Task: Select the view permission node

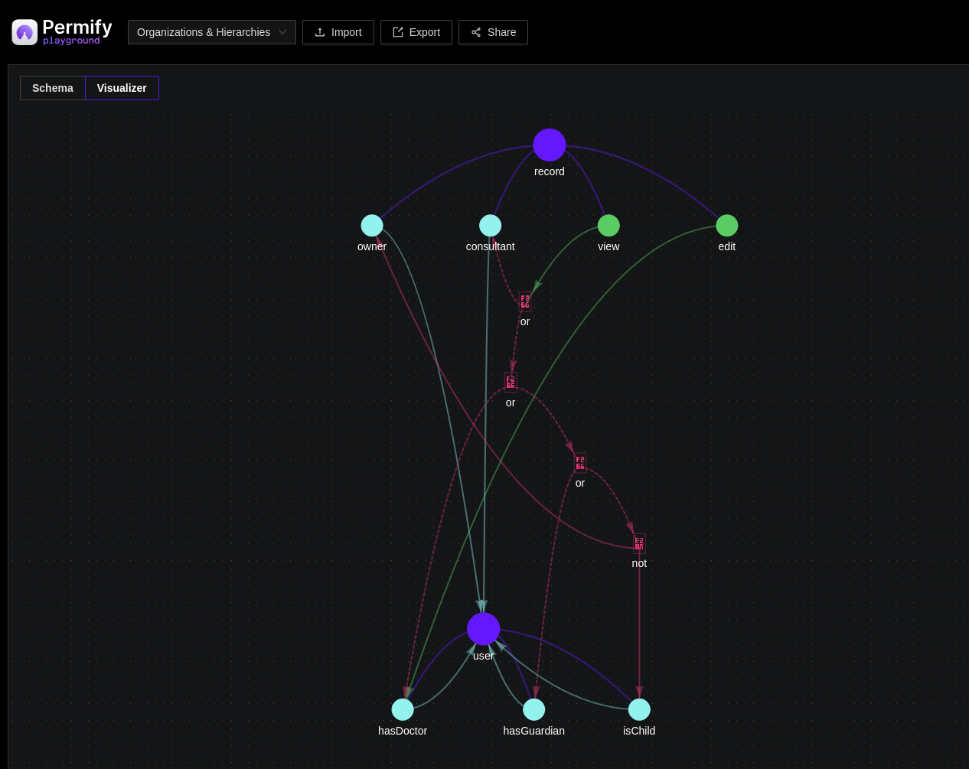Action: point(608,225)
